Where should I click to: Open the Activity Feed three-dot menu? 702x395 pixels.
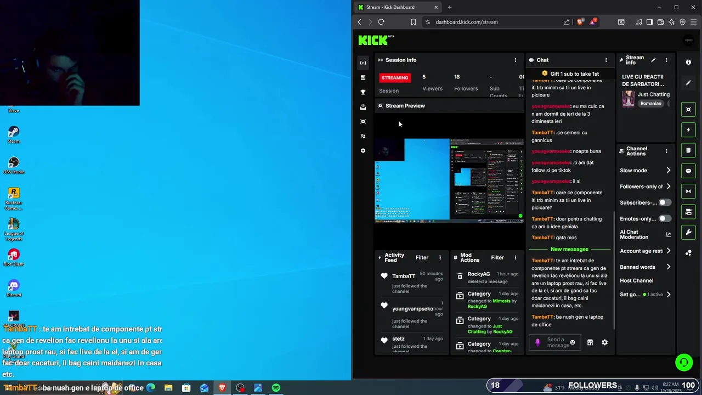click(440, 257)
